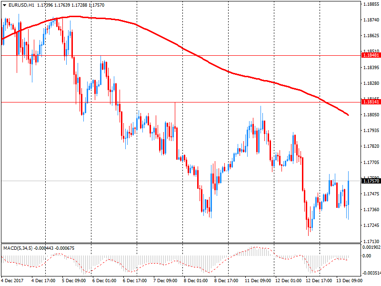Click the 1.18855 price scale value

pyautogui.click(x=371, y=4)
